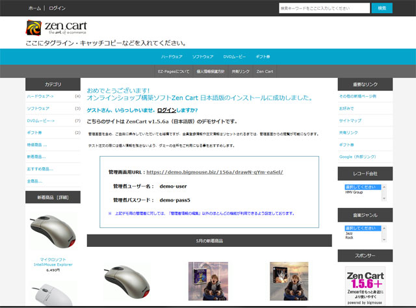Open ギフト券 in right sidebar links
Image resolution: width=416 pixels, height=308 pixels.
346,145
